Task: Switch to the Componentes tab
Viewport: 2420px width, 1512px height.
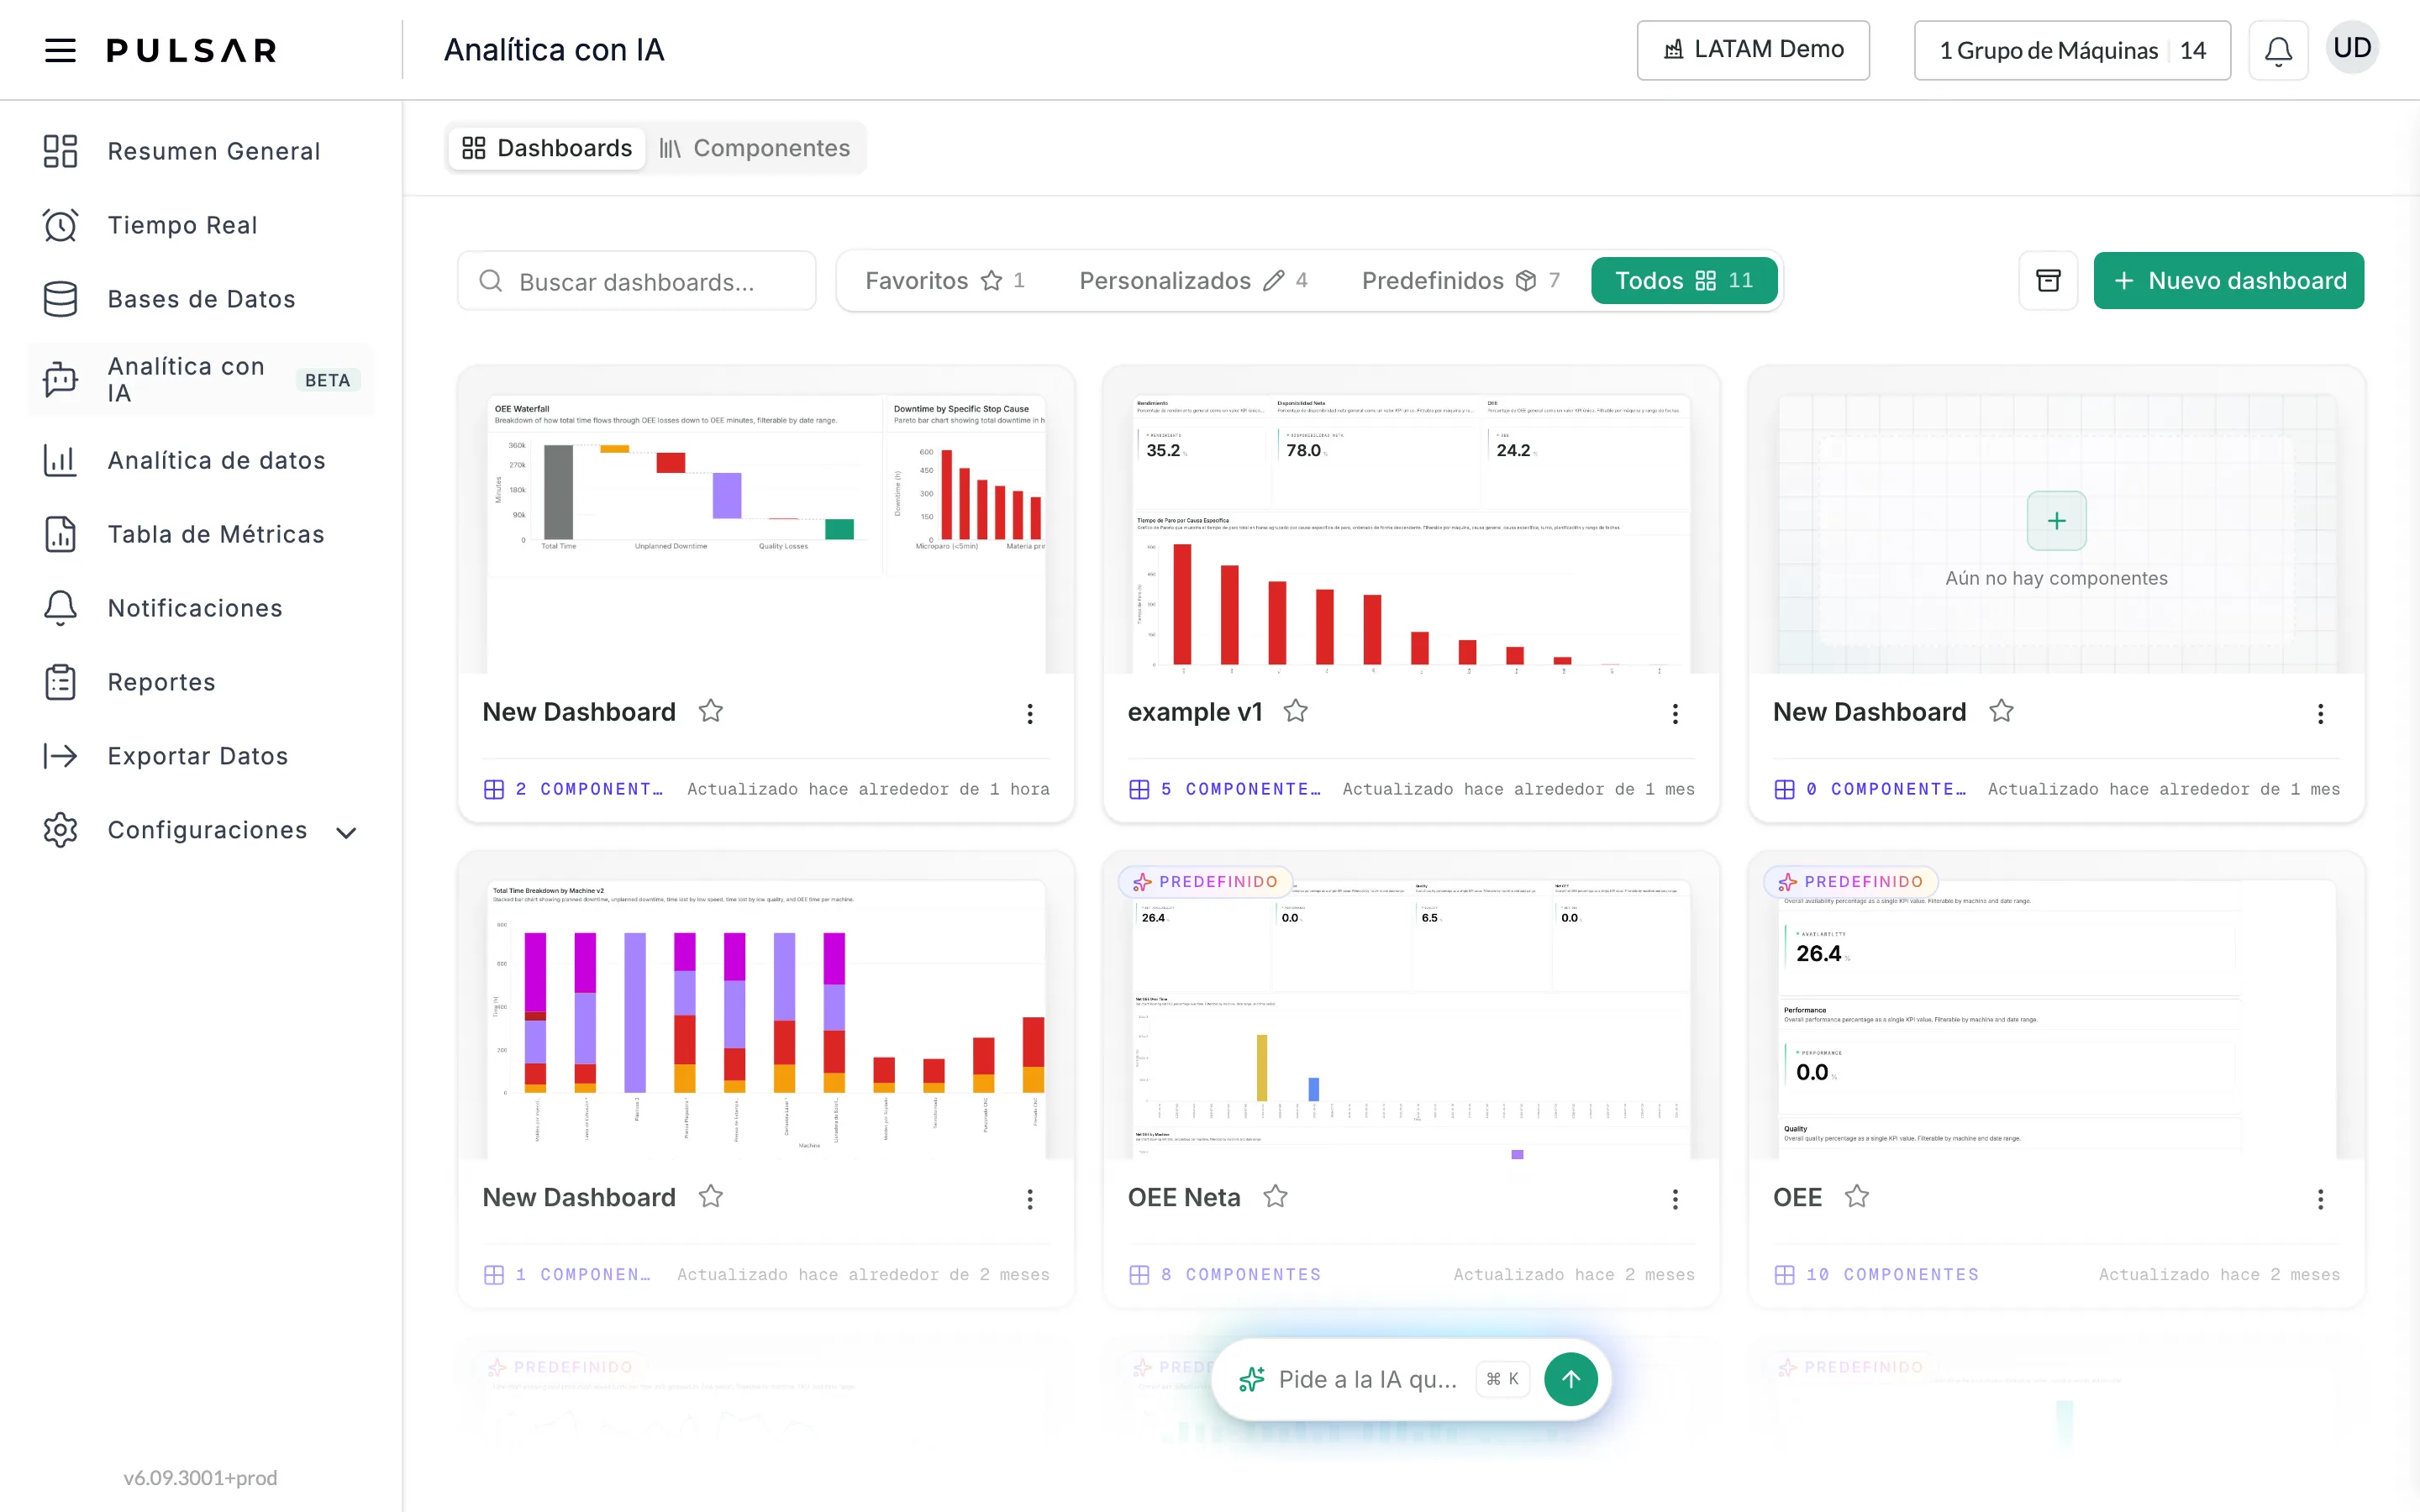Action: point(755,148)
